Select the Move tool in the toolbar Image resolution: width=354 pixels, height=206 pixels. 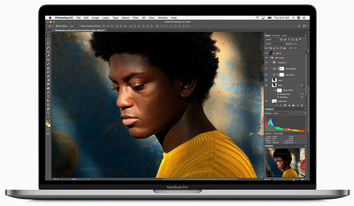(x=49, y=35)
